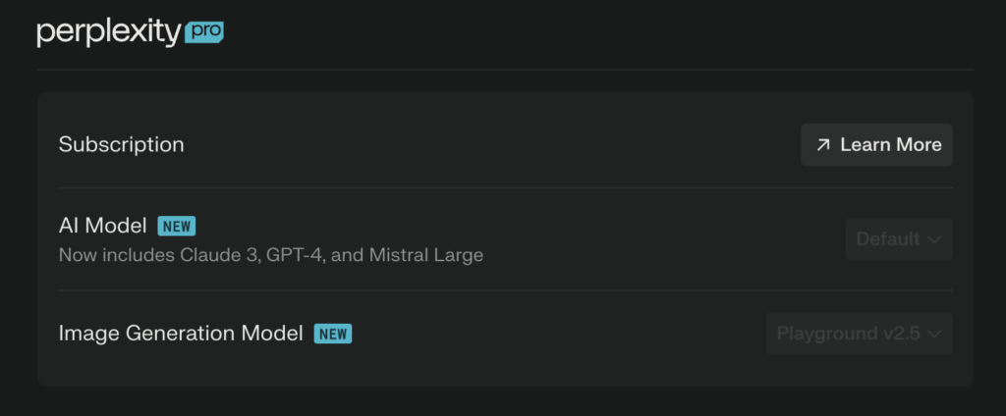Click the chevron arrow on Playground v2.5 dropdown
The image size is (1006, 416).
click(x=935, y=334)
